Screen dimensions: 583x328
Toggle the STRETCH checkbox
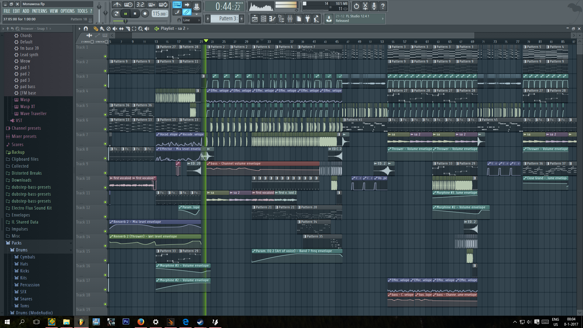point(106,42)
